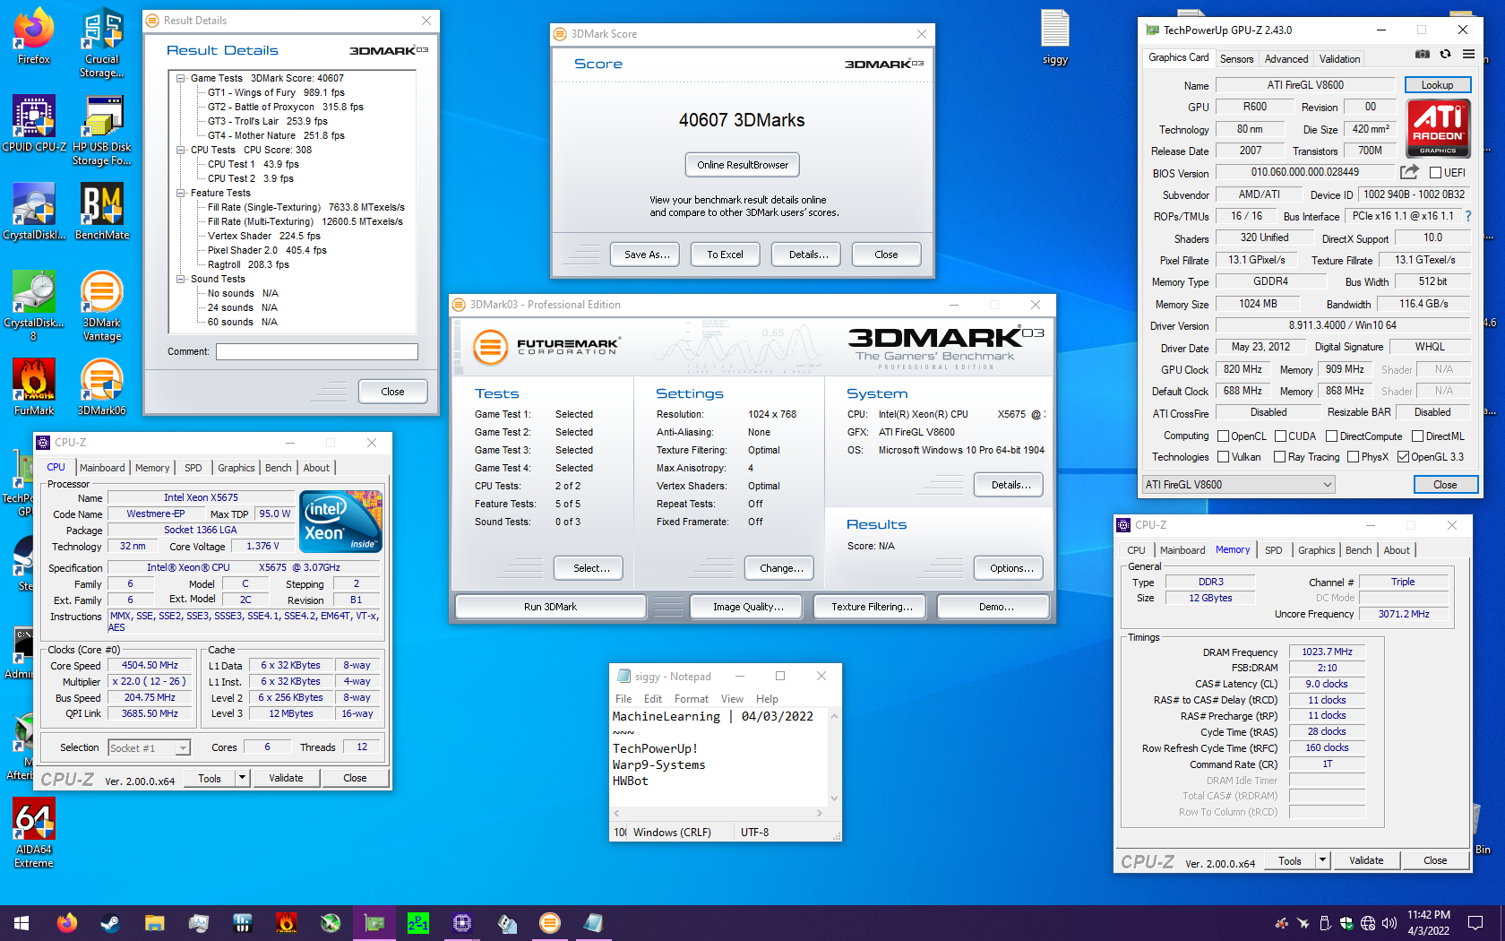Click the Windows Start button

coord(21,923)
